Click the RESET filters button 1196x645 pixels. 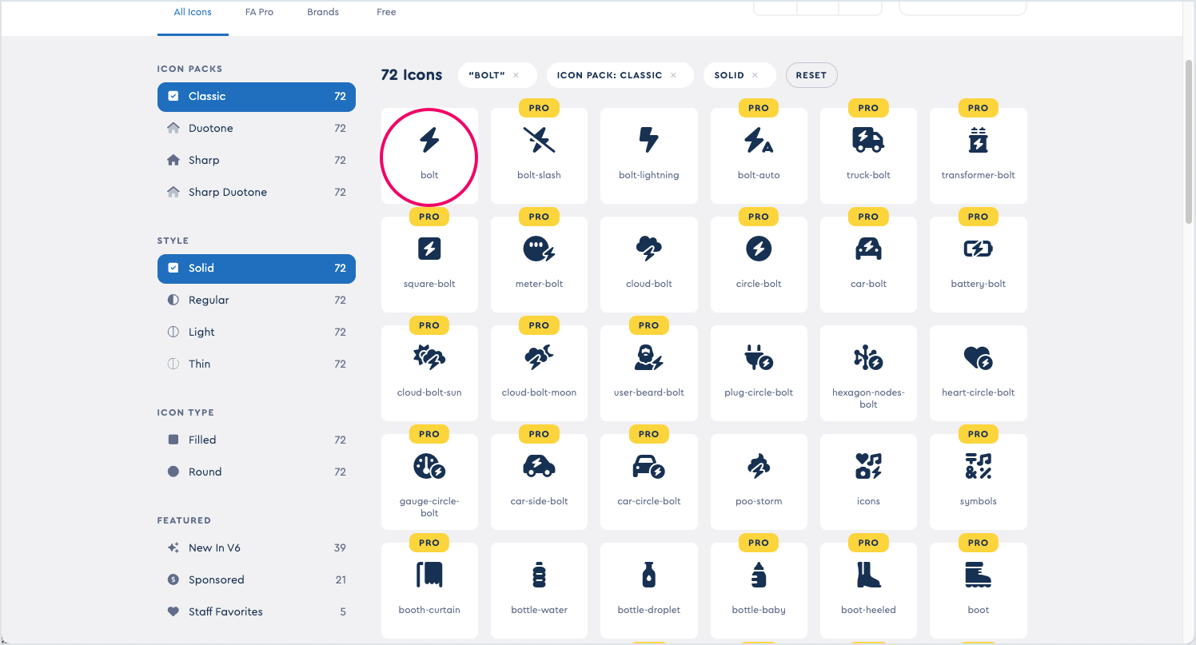pos(811,75)
